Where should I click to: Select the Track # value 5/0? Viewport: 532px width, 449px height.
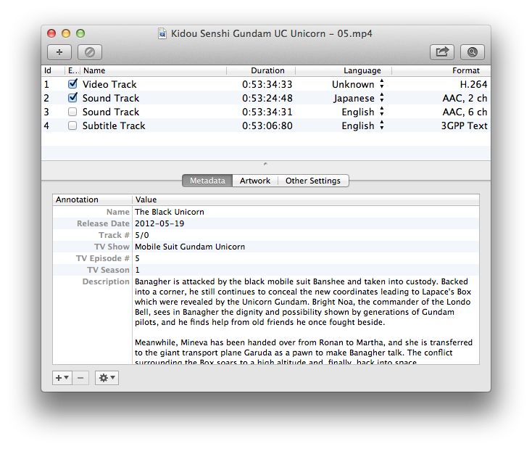point(142,235)
